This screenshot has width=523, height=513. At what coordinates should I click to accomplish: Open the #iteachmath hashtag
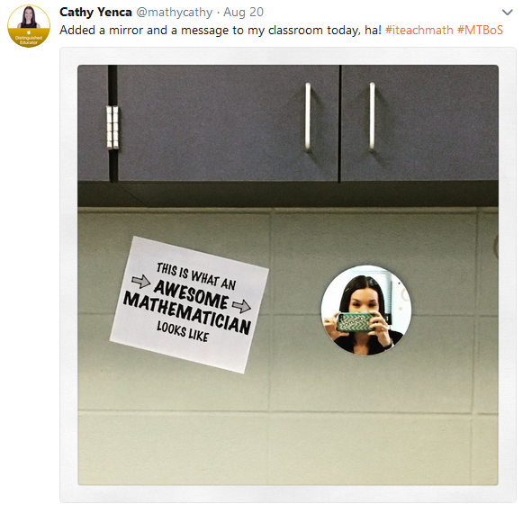click(419, 31)
